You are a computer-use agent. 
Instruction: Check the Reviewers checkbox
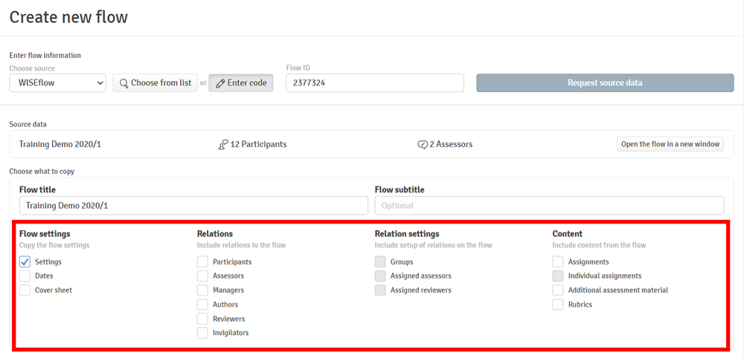click(202, 319)
